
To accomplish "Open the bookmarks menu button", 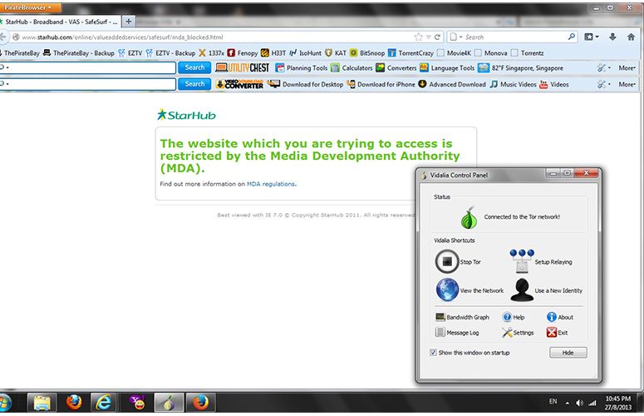I will (x=591, y=37).
